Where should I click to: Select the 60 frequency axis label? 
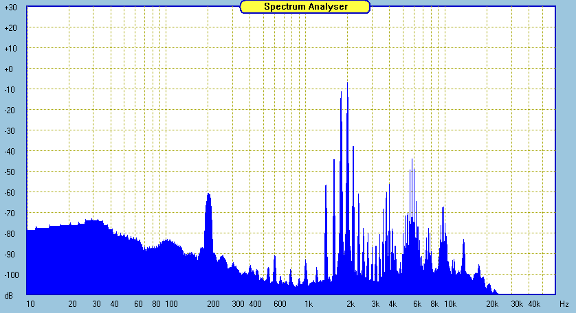point(138,304)
